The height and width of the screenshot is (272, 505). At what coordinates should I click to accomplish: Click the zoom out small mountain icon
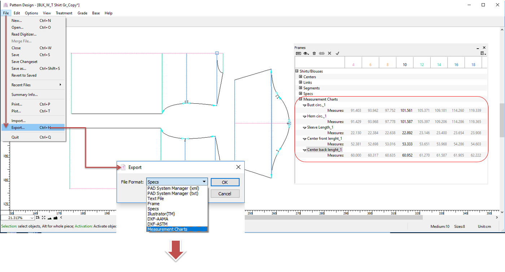click(x=49, y=218)
